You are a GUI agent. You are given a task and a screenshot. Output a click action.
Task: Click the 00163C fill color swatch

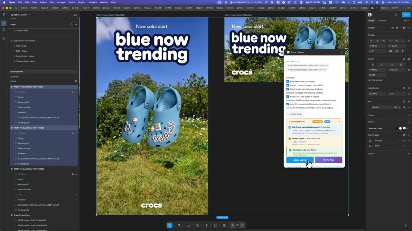pos(370,107)
